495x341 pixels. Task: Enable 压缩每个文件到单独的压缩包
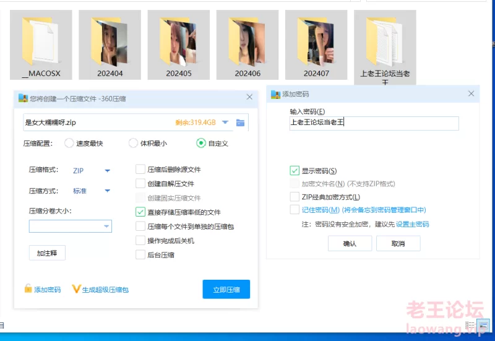(x=140, y=226)
